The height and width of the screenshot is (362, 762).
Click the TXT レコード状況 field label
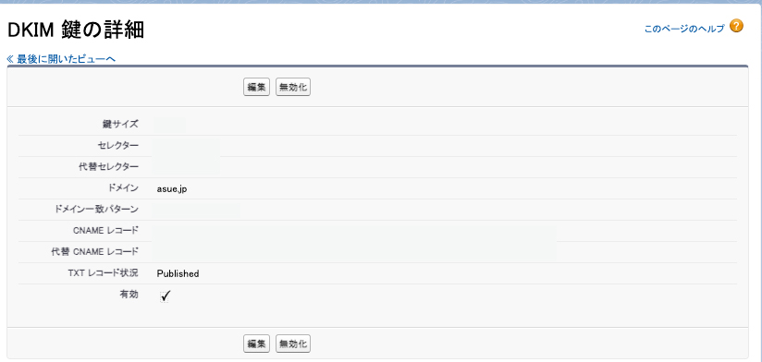(x=103, y=273)
